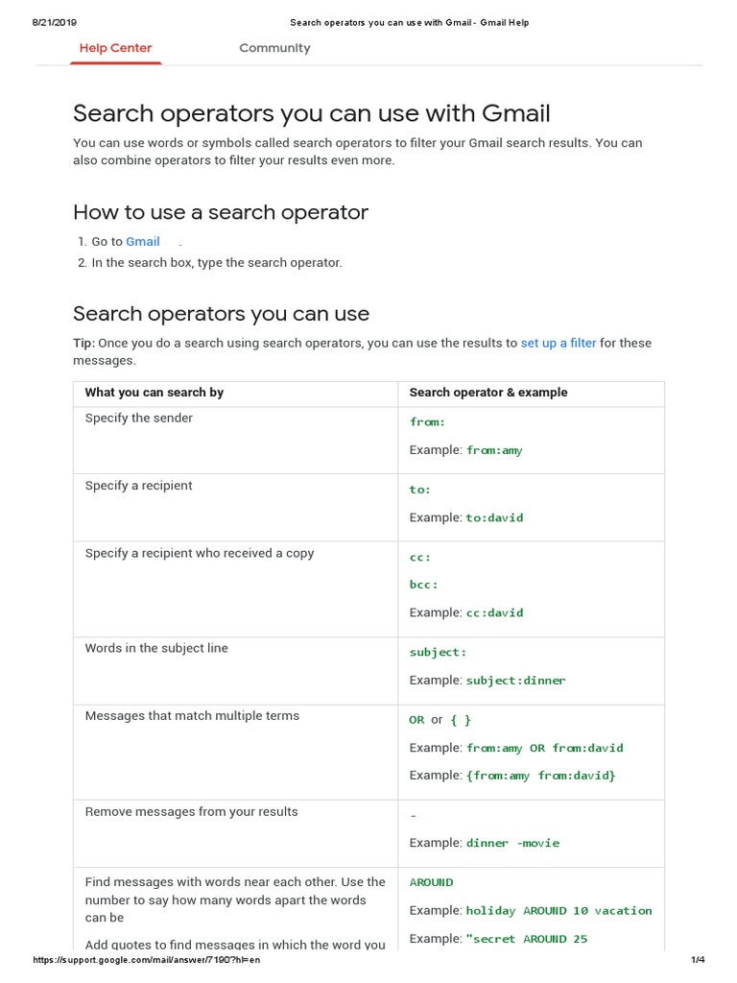Click the "{from:amy from:david}" example
Image resolution: width=737 pixels, height=983 pixels.
(540, 776)
